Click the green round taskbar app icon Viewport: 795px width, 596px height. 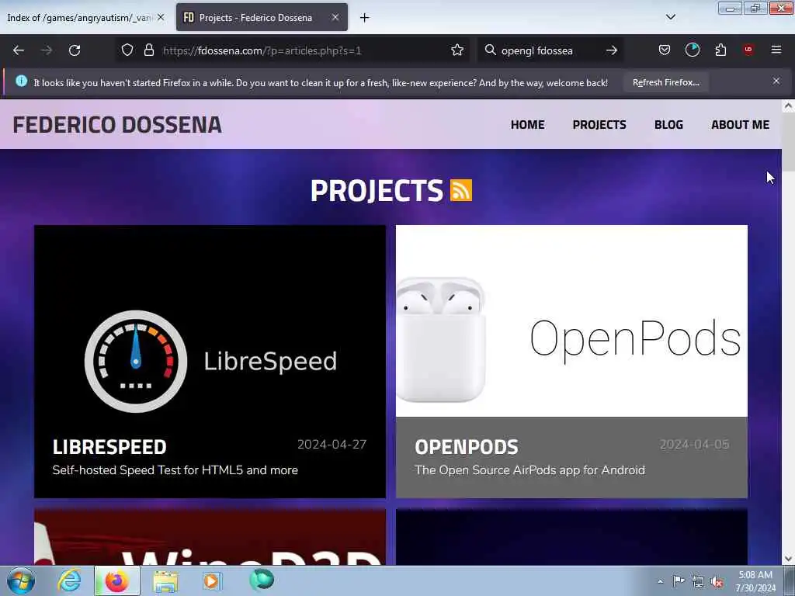(x=262, y=580)
